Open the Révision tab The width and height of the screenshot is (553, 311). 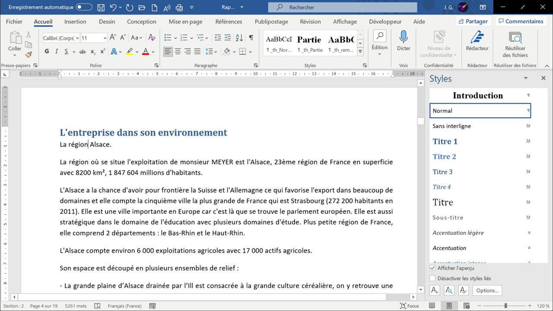click(310, 22)
